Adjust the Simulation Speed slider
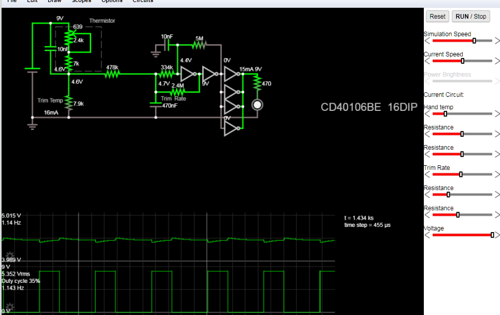This screenshot has width=500, height=315. pos(462,41)
